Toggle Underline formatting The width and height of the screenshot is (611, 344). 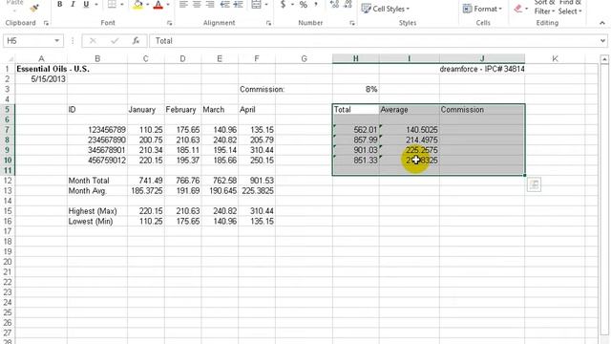86,5
